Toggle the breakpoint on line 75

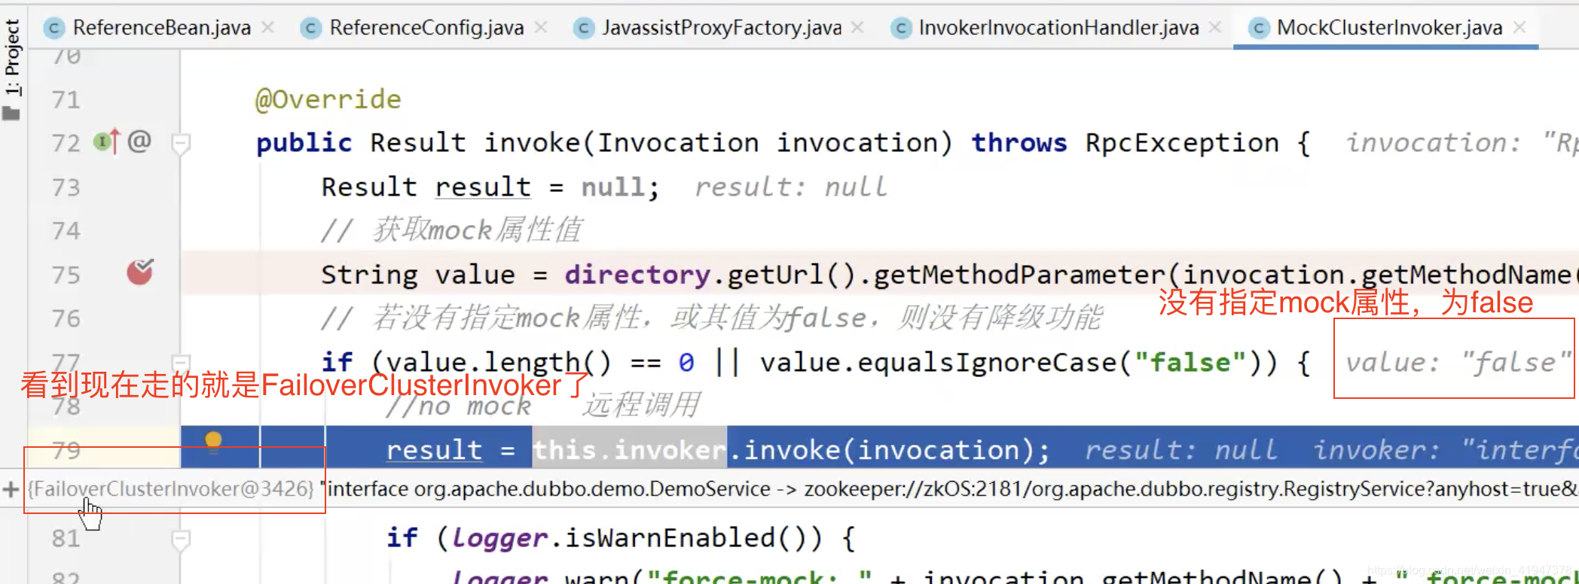point(140,272)
